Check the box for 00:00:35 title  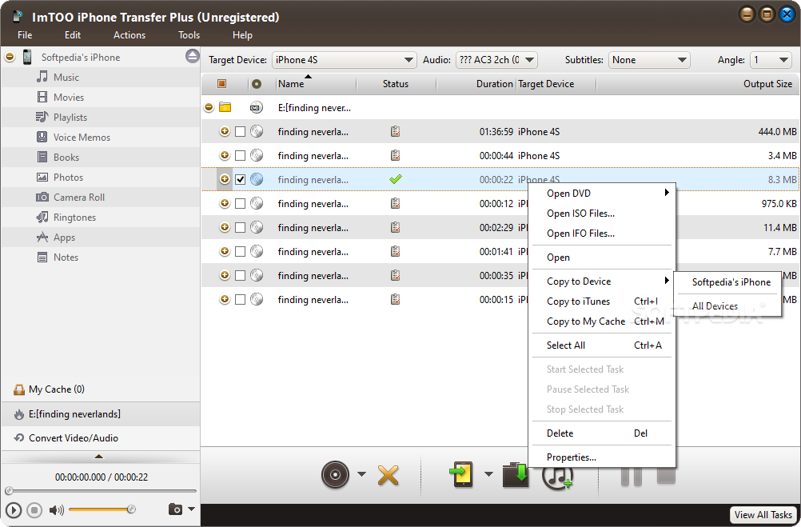tap(240, 276)
